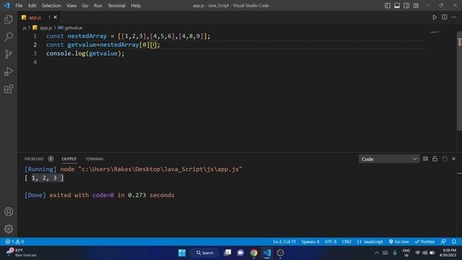This screenshot has width=462, height=260.
Task: Open the Code output channel dropdown
Action: [389, 159]
